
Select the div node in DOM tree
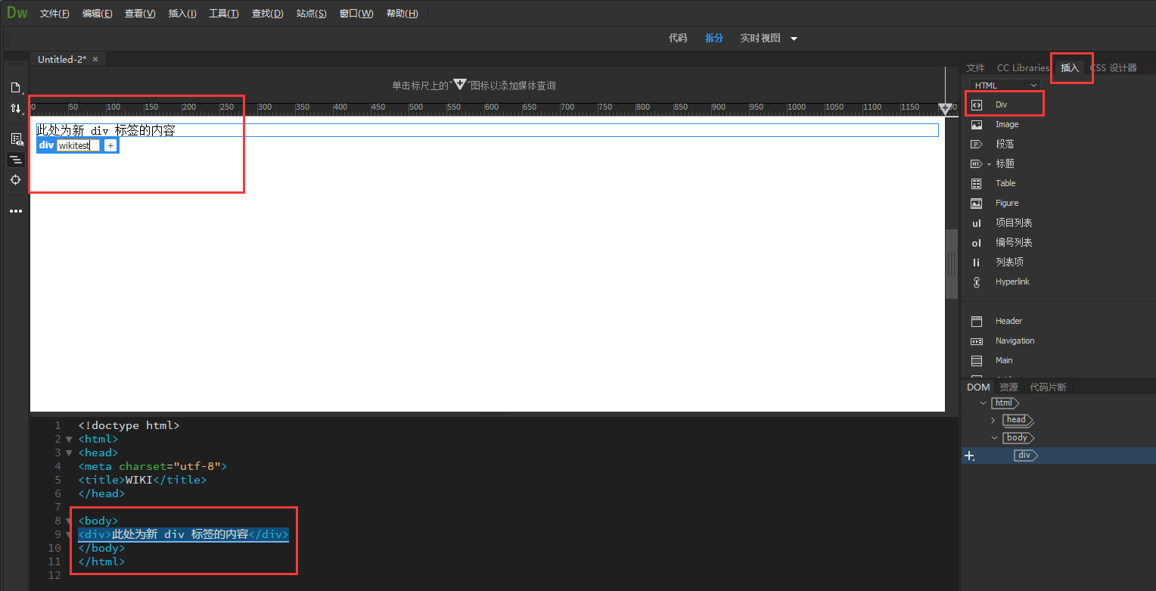click(1025, 456)
